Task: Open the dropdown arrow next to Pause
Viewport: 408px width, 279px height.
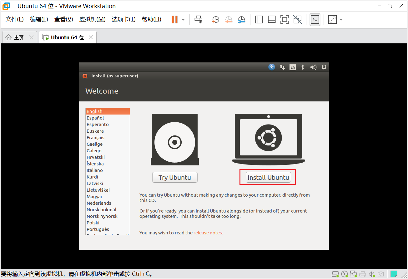Action: [183, 20]
